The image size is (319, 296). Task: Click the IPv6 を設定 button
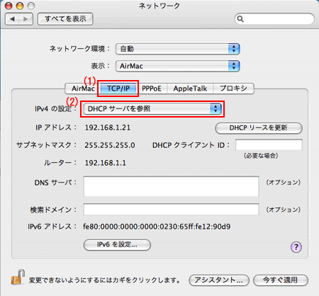click(117, 245)
